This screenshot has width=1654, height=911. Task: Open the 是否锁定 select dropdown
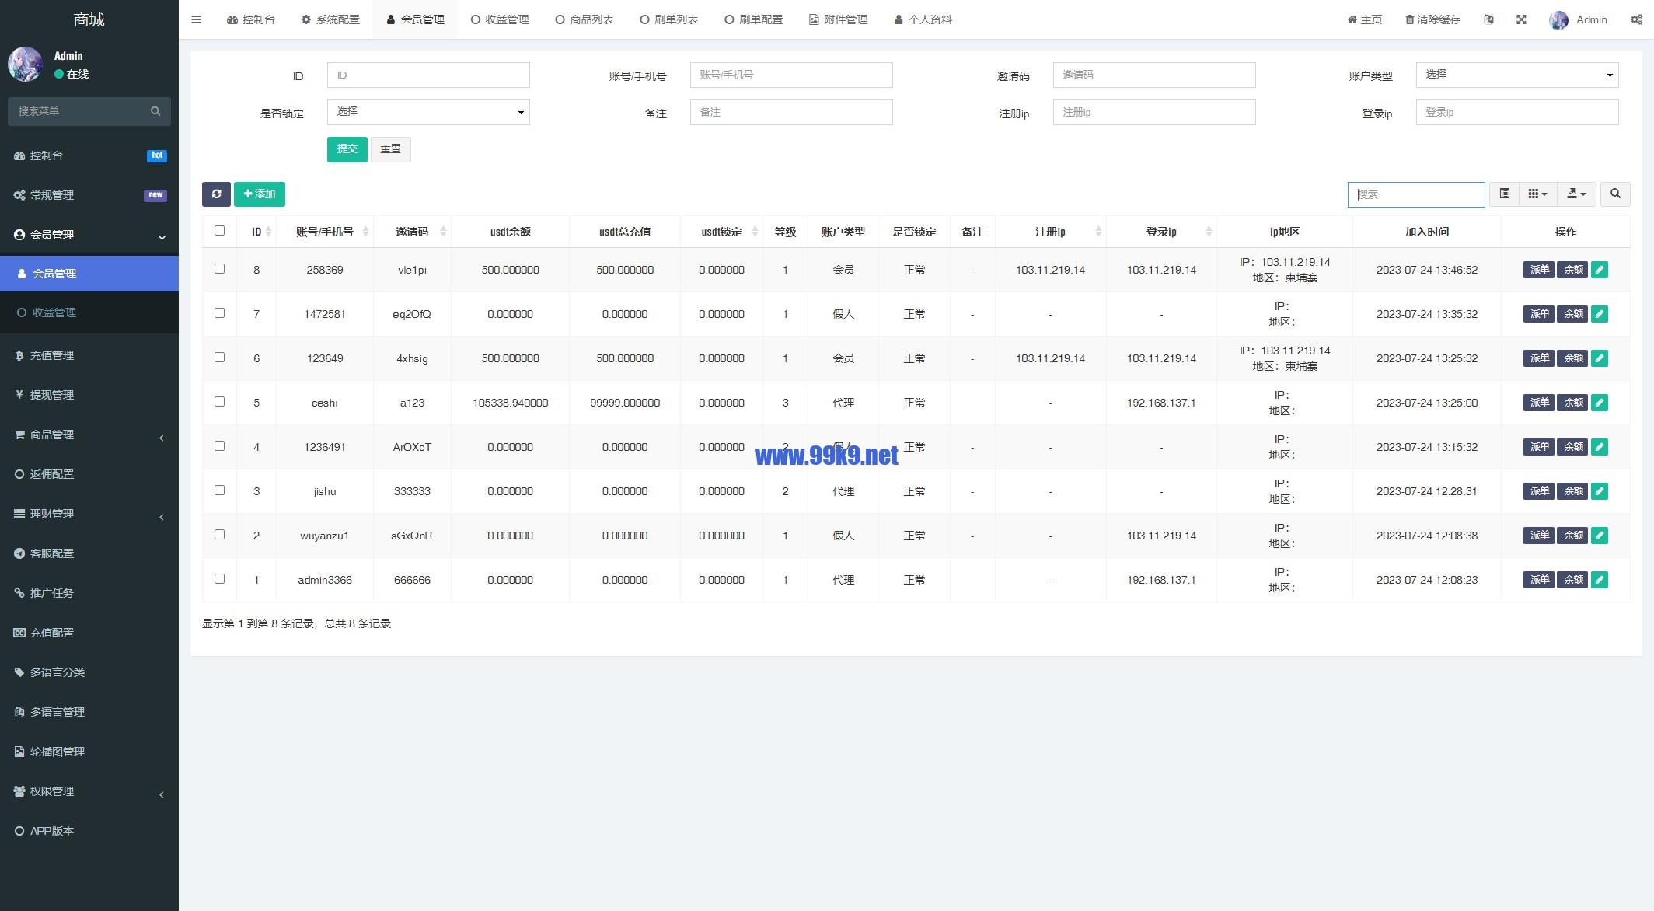click(428, 112)
